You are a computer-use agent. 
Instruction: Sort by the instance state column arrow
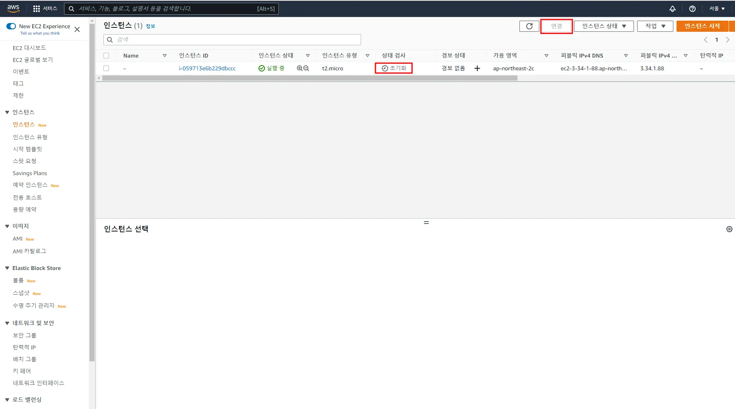coord(308,56)
